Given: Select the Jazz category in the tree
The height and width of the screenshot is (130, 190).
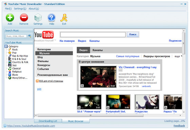Looking at the screenshot, I should pyautogui.click(x=14, y=65).
